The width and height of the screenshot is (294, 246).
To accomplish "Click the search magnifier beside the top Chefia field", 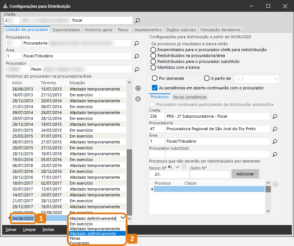I will pyautogui.click(x=138, y=21).
